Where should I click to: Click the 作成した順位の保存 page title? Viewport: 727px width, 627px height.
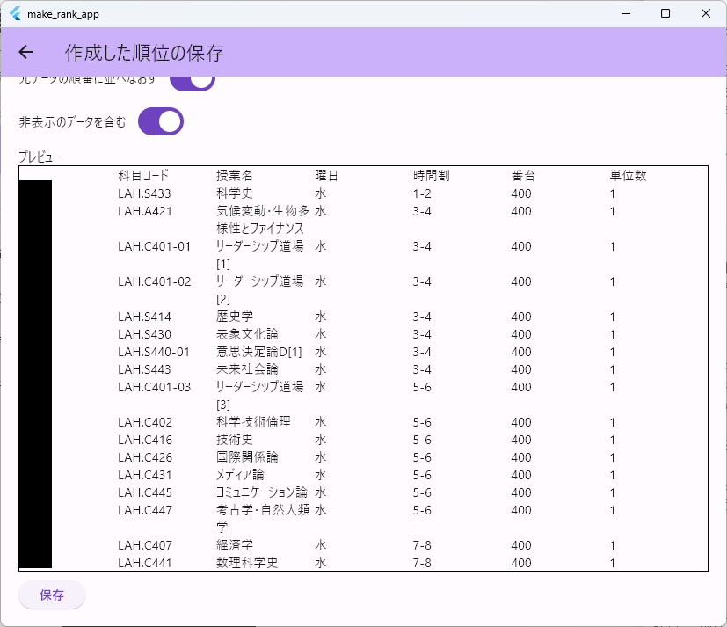point(144,53)
